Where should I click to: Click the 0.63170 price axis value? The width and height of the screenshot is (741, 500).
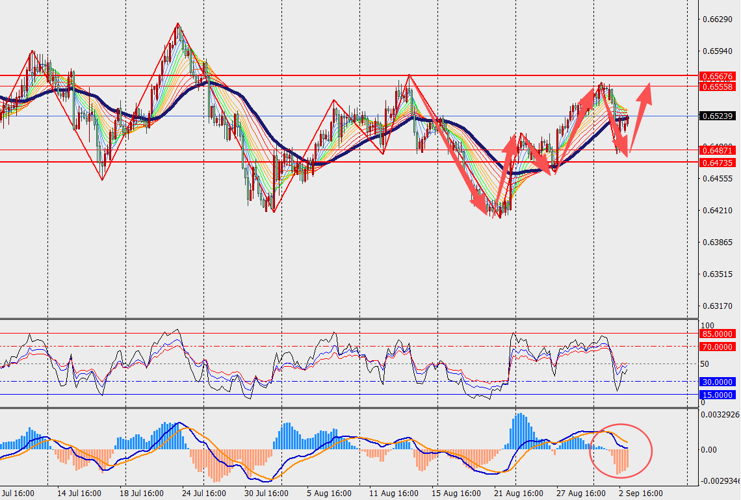point(718,306)
